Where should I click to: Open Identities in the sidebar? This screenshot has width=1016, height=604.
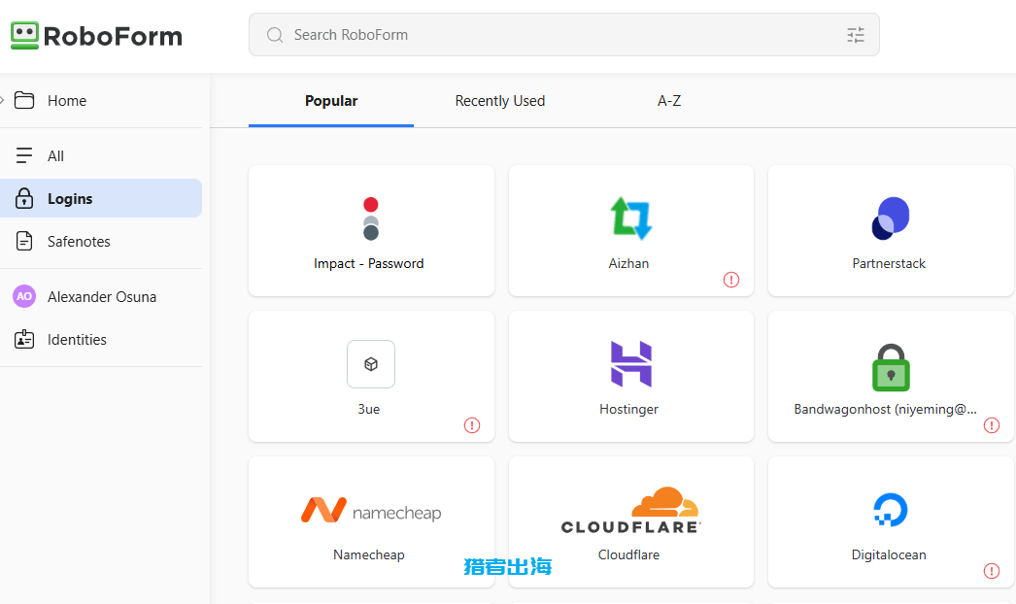pos(77,340)
